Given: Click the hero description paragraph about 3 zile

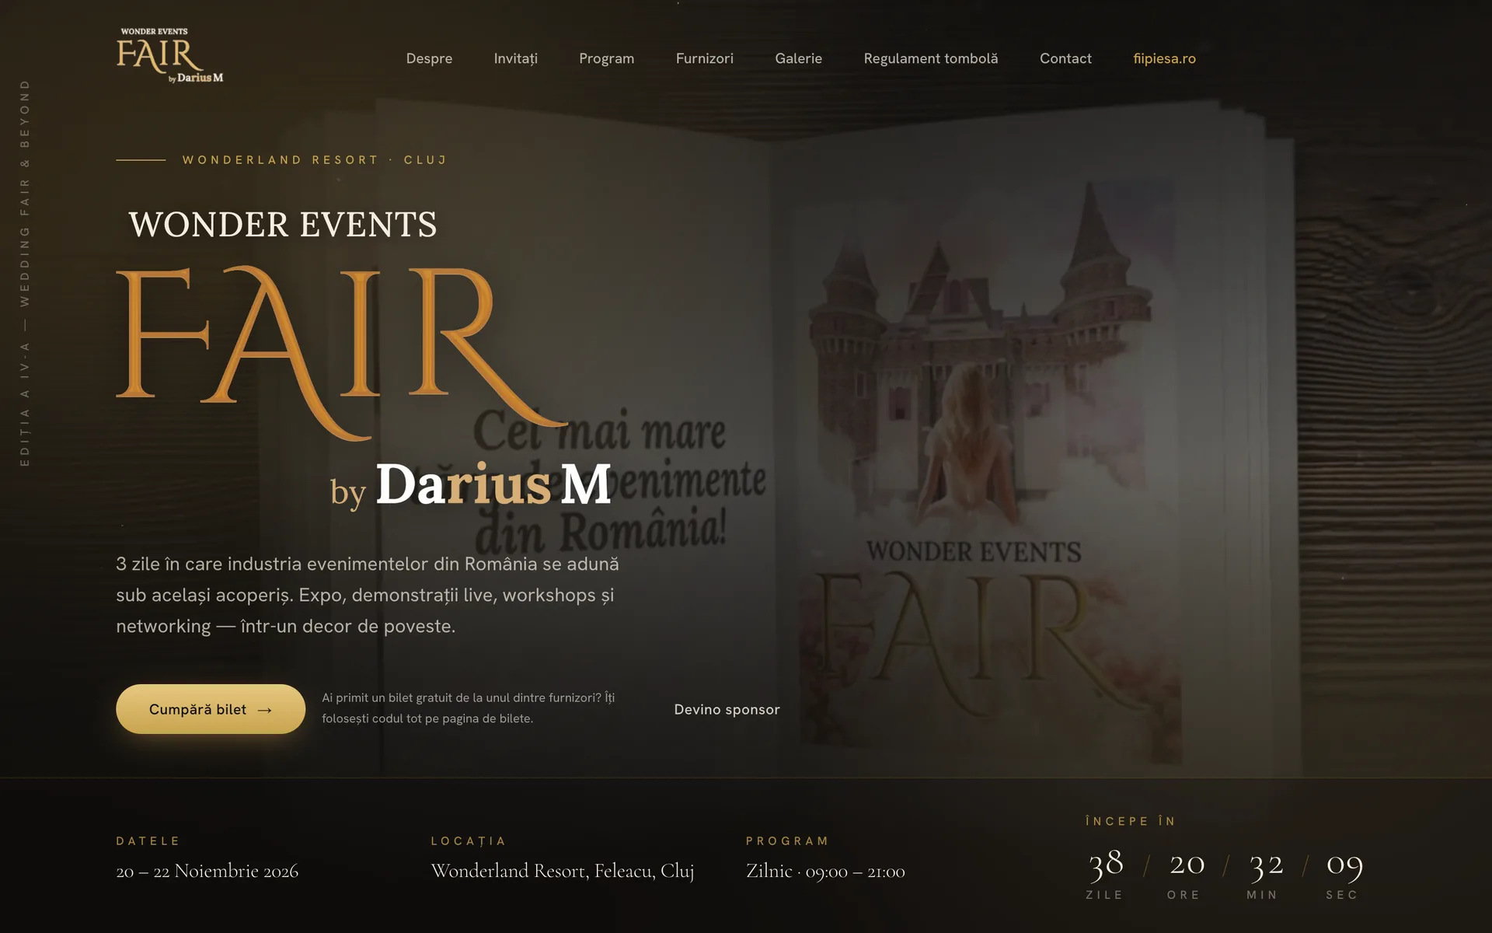Looking at the screenshot, I should pyautogui.click(x=368, y=595).
